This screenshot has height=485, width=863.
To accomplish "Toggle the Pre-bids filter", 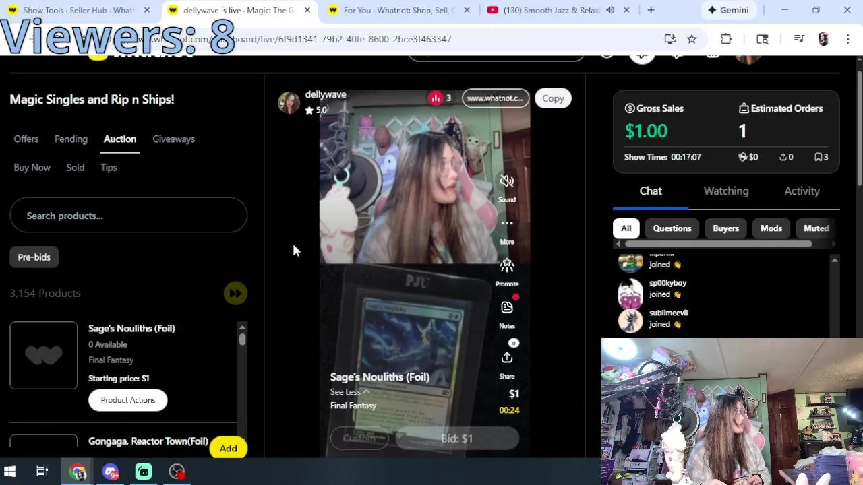I will click(34, 257).
